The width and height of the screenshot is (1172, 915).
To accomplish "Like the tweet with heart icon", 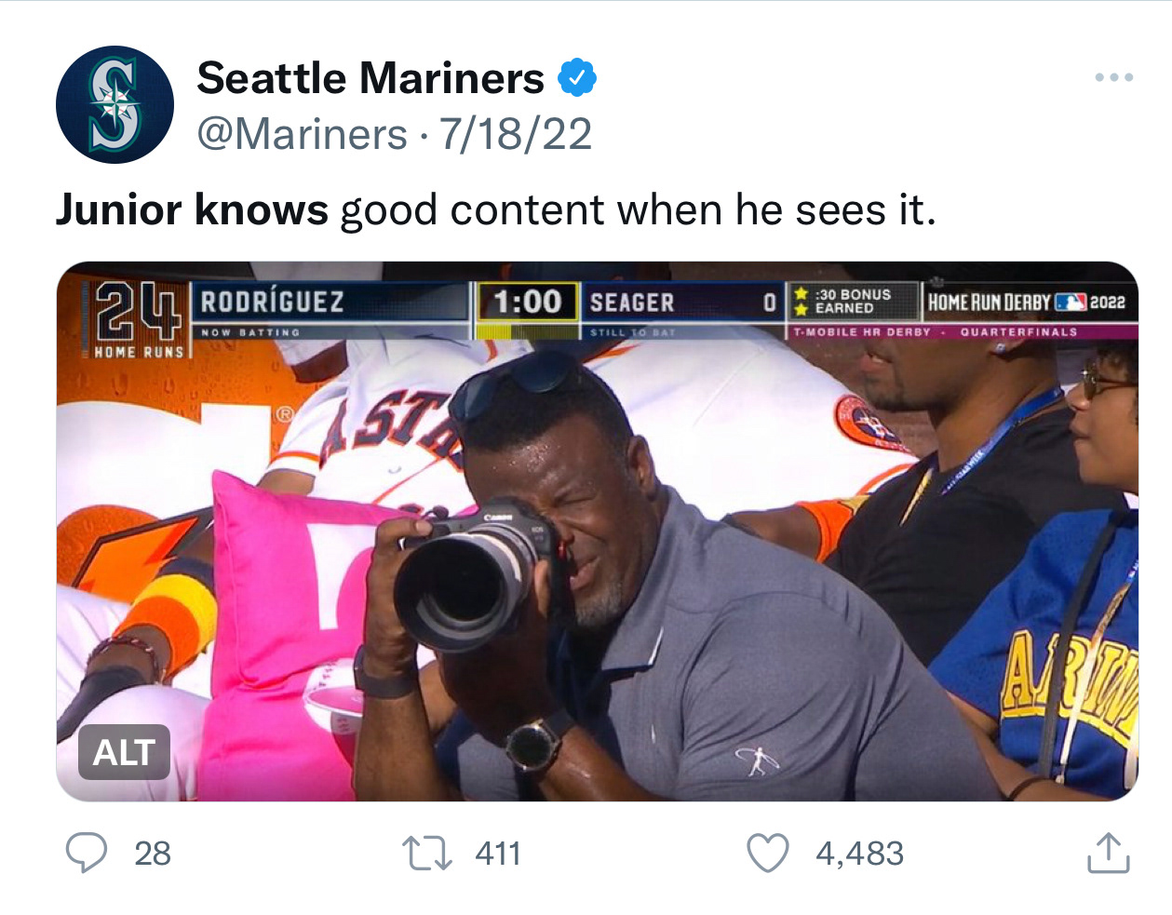I will coord(768,853).
